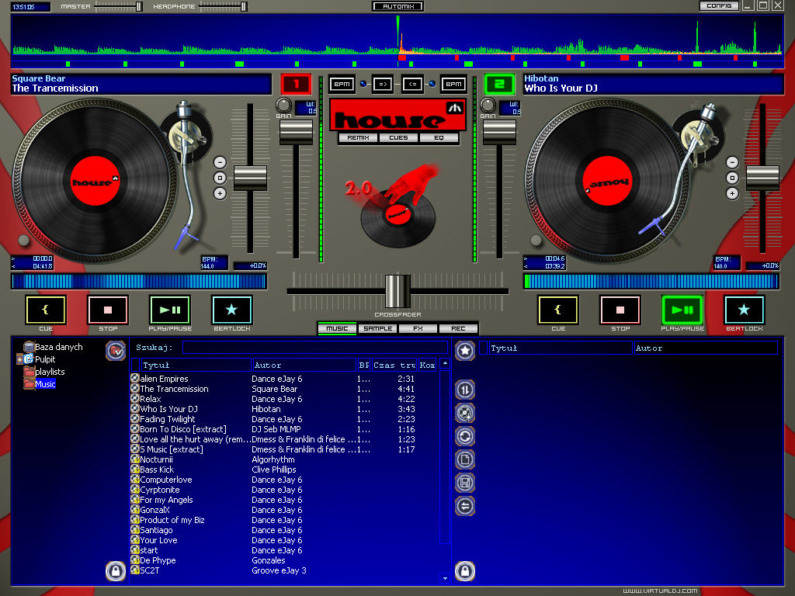
Task: Click the left BPM sync button
Action: [x=342, y=84]
